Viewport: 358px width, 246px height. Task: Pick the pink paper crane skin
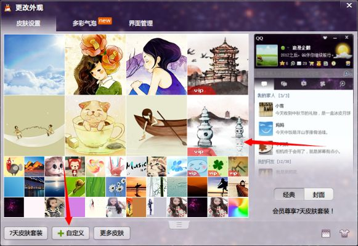point(116,167)
